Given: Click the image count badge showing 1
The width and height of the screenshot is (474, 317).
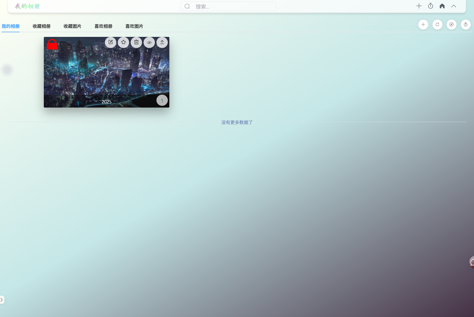Looking at the screenshot, I should click(x=162, y=100).
